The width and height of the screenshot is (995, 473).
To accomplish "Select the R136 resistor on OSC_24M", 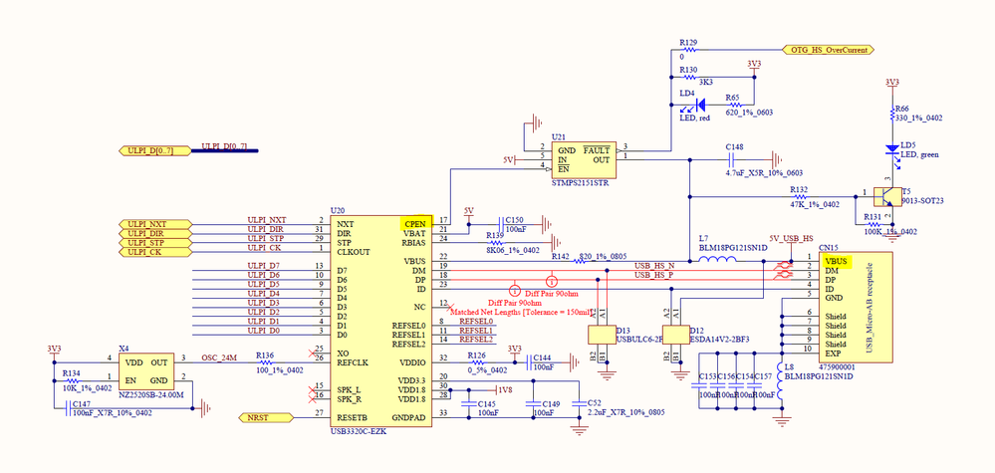I will click(267, 362).
